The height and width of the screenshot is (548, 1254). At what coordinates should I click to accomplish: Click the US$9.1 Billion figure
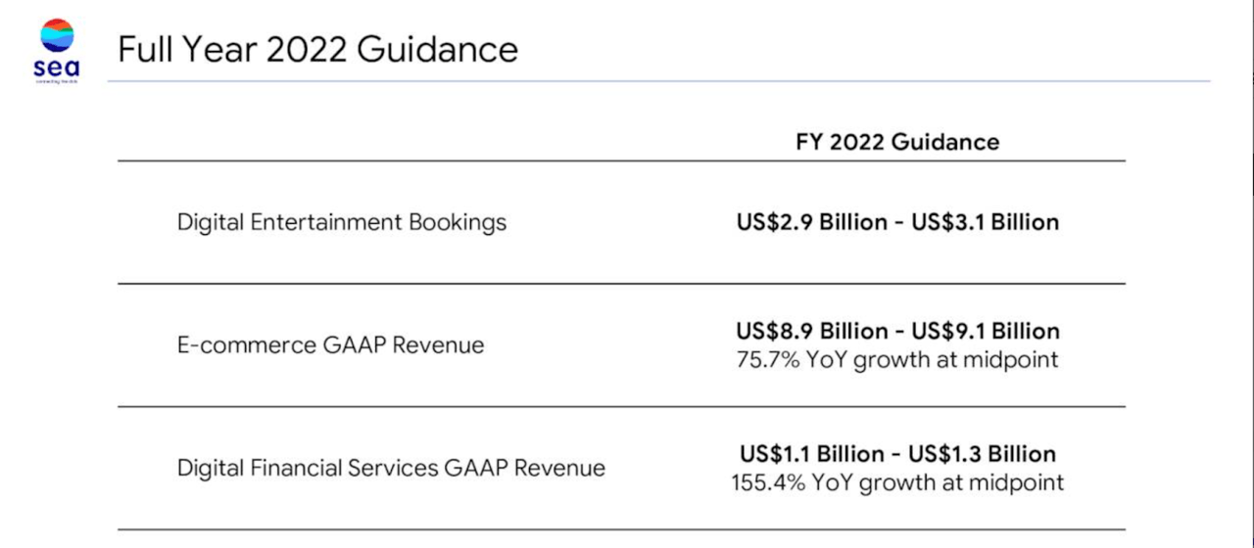(x=985, y=331)
